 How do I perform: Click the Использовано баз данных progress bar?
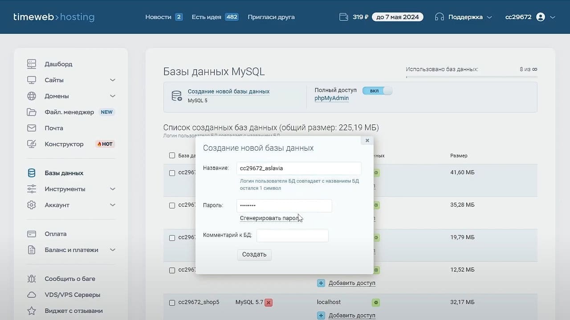click(472, 77)
